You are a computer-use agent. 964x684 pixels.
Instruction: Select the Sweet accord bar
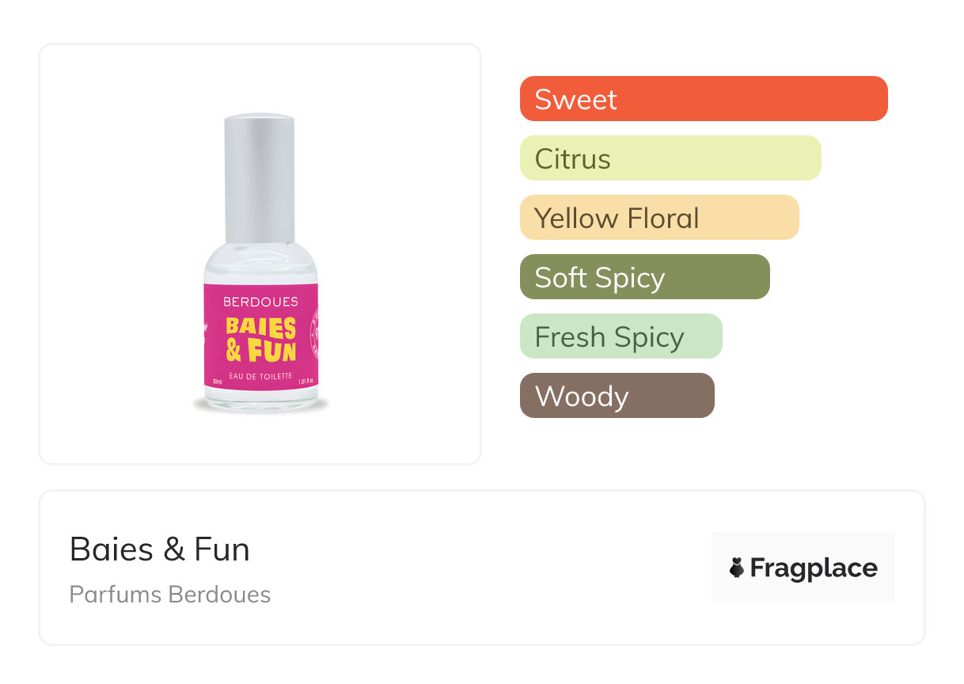click(703, 99)
